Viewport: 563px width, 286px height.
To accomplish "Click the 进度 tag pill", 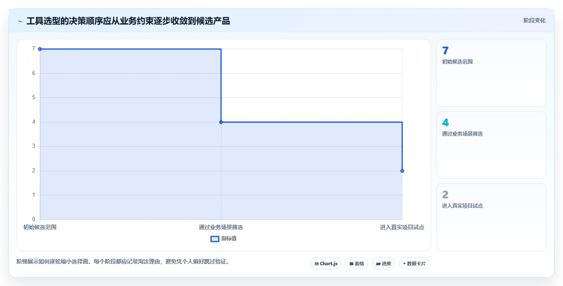I will (x=384, y=264).
